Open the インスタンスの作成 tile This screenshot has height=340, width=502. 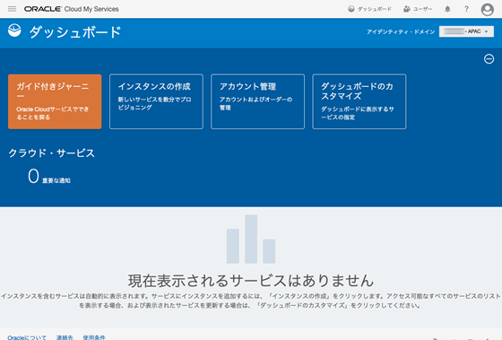156,101
